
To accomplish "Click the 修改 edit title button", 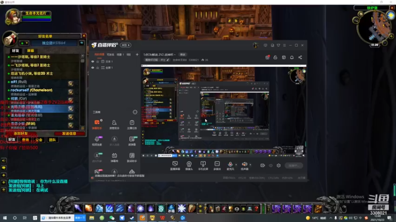I will (183, 55).
